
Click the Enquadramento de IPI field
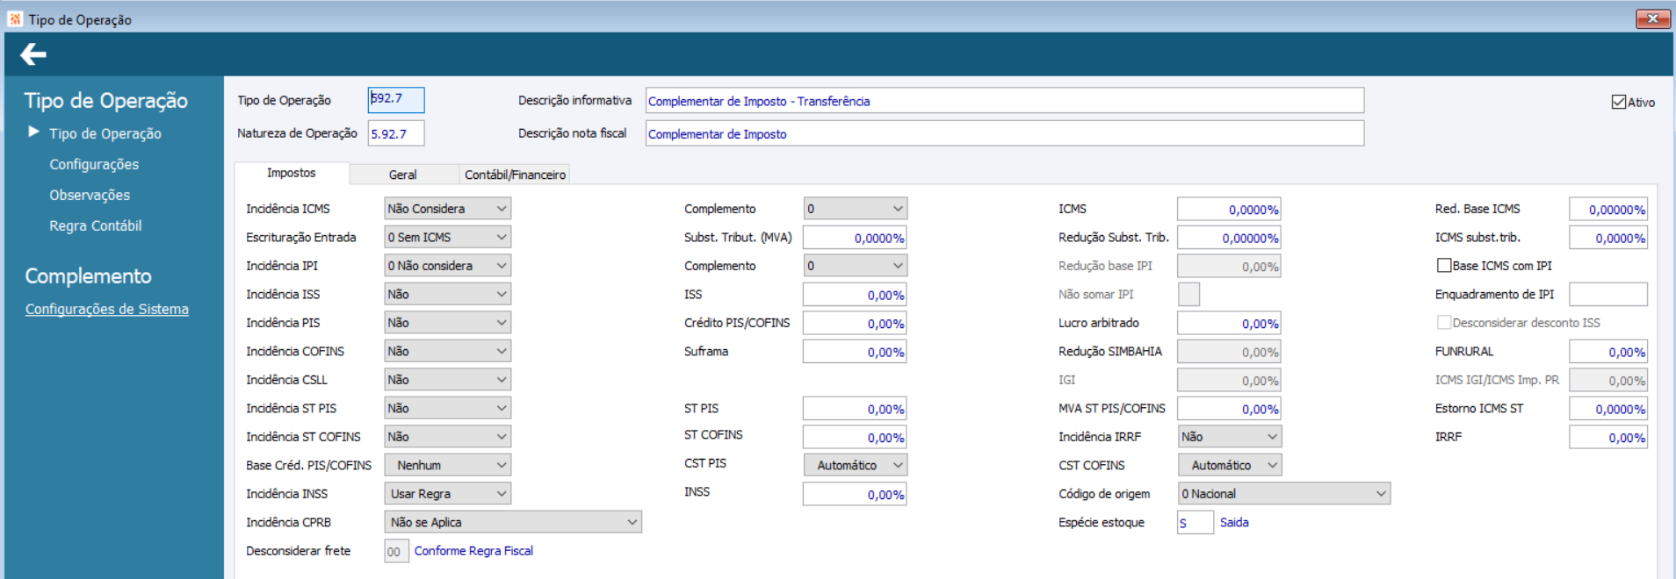click(1608, 294)
